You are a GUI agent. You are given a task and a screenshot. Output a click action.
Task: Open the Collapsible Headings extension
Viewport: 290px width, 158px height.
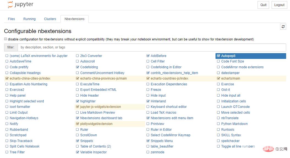pos(25,73)
